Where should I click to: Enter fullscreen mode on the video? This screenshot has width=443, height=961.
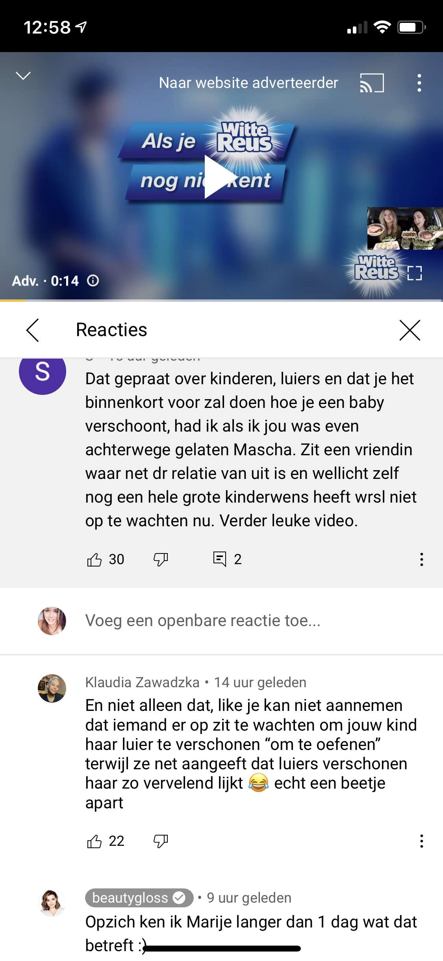(x=415, y=273)
